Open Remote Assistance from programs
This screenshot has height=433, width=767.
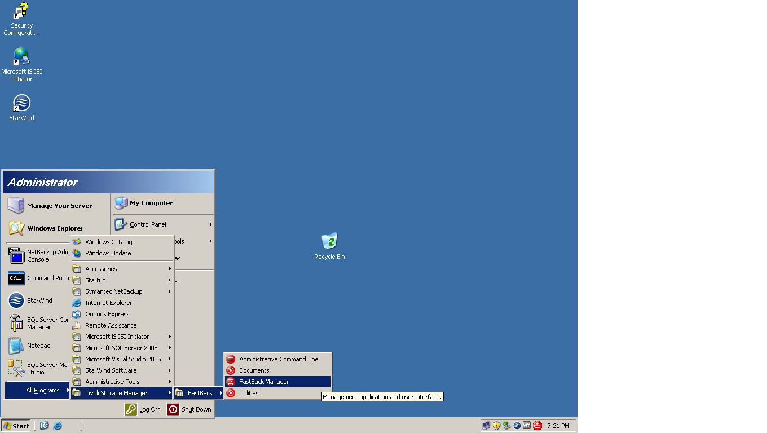(x=122, y=325)
